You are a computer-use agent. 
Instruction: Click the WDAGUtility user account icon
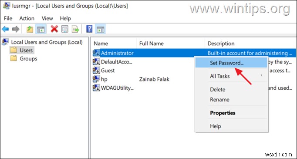point(96,88)
